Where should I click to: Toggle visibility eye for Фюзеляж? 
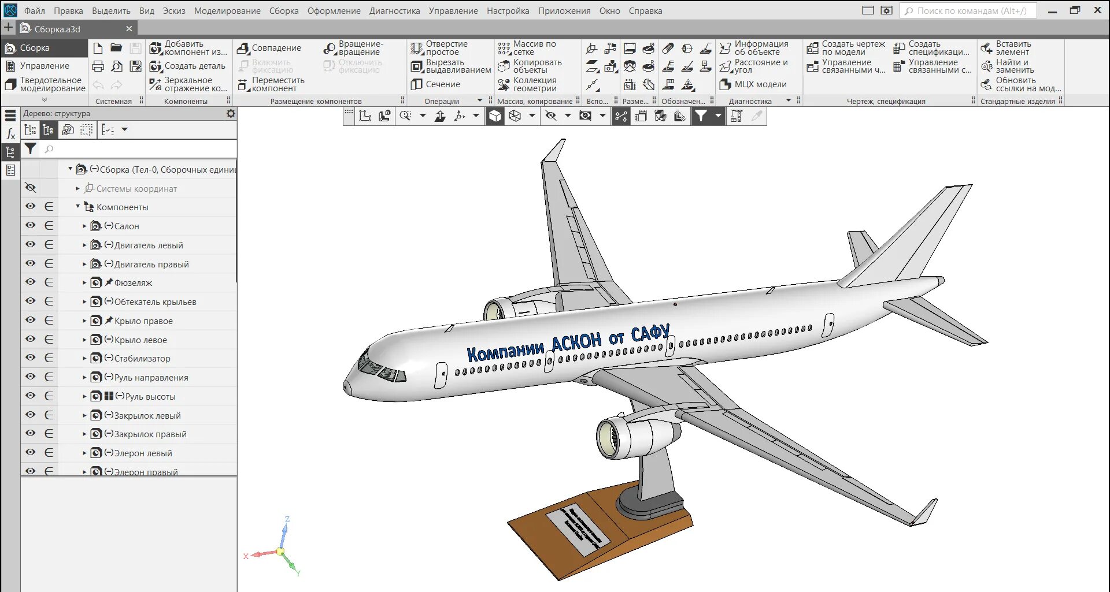click(31, 282)
